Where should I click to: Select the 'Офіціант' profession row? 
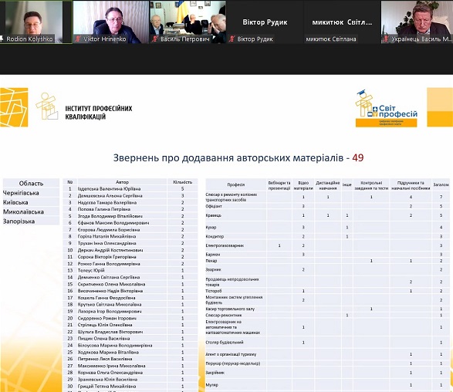click(x=328, y=206)
